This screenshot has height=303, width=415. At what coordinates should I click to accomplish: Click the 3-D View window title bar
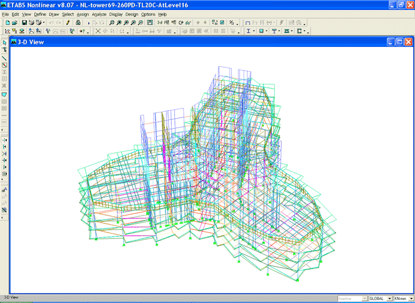(x=211, y=42)
